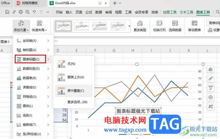
Task: Click the chart tools wrench icon
Action: coord(211,107)
